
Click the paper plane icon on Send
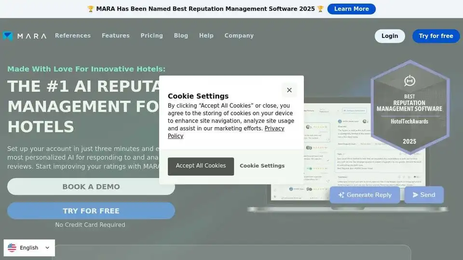pyautogui.click(x=415, y=195)
